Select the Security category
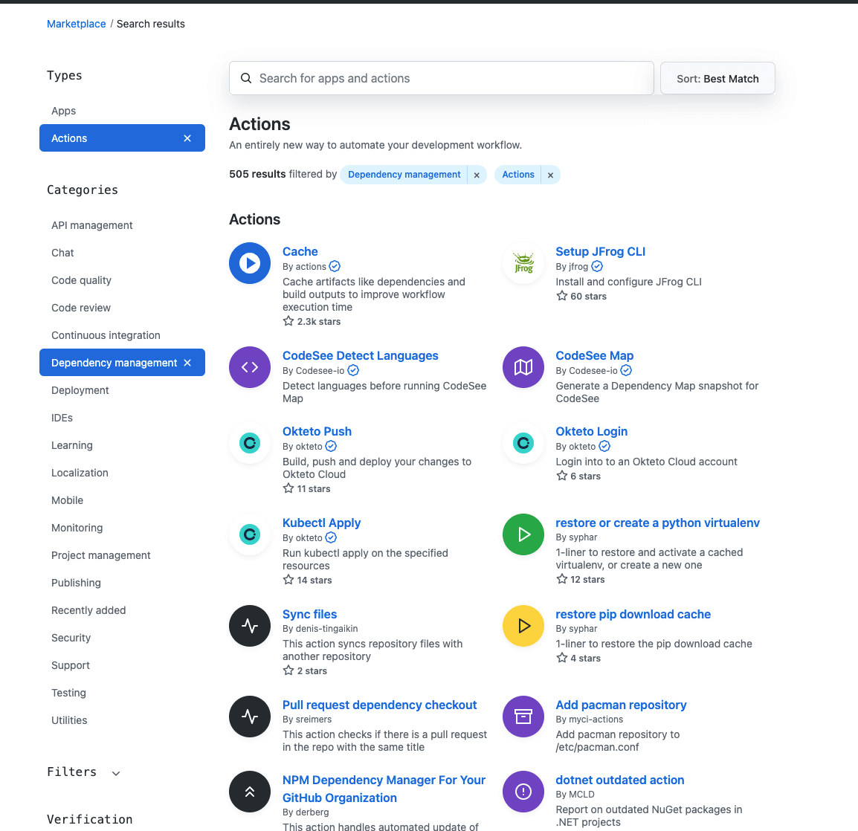 [71, 638]
